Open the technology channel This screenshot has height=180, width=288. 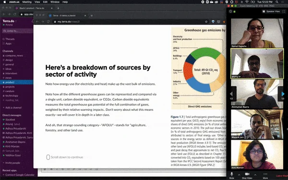click(12, 96)
